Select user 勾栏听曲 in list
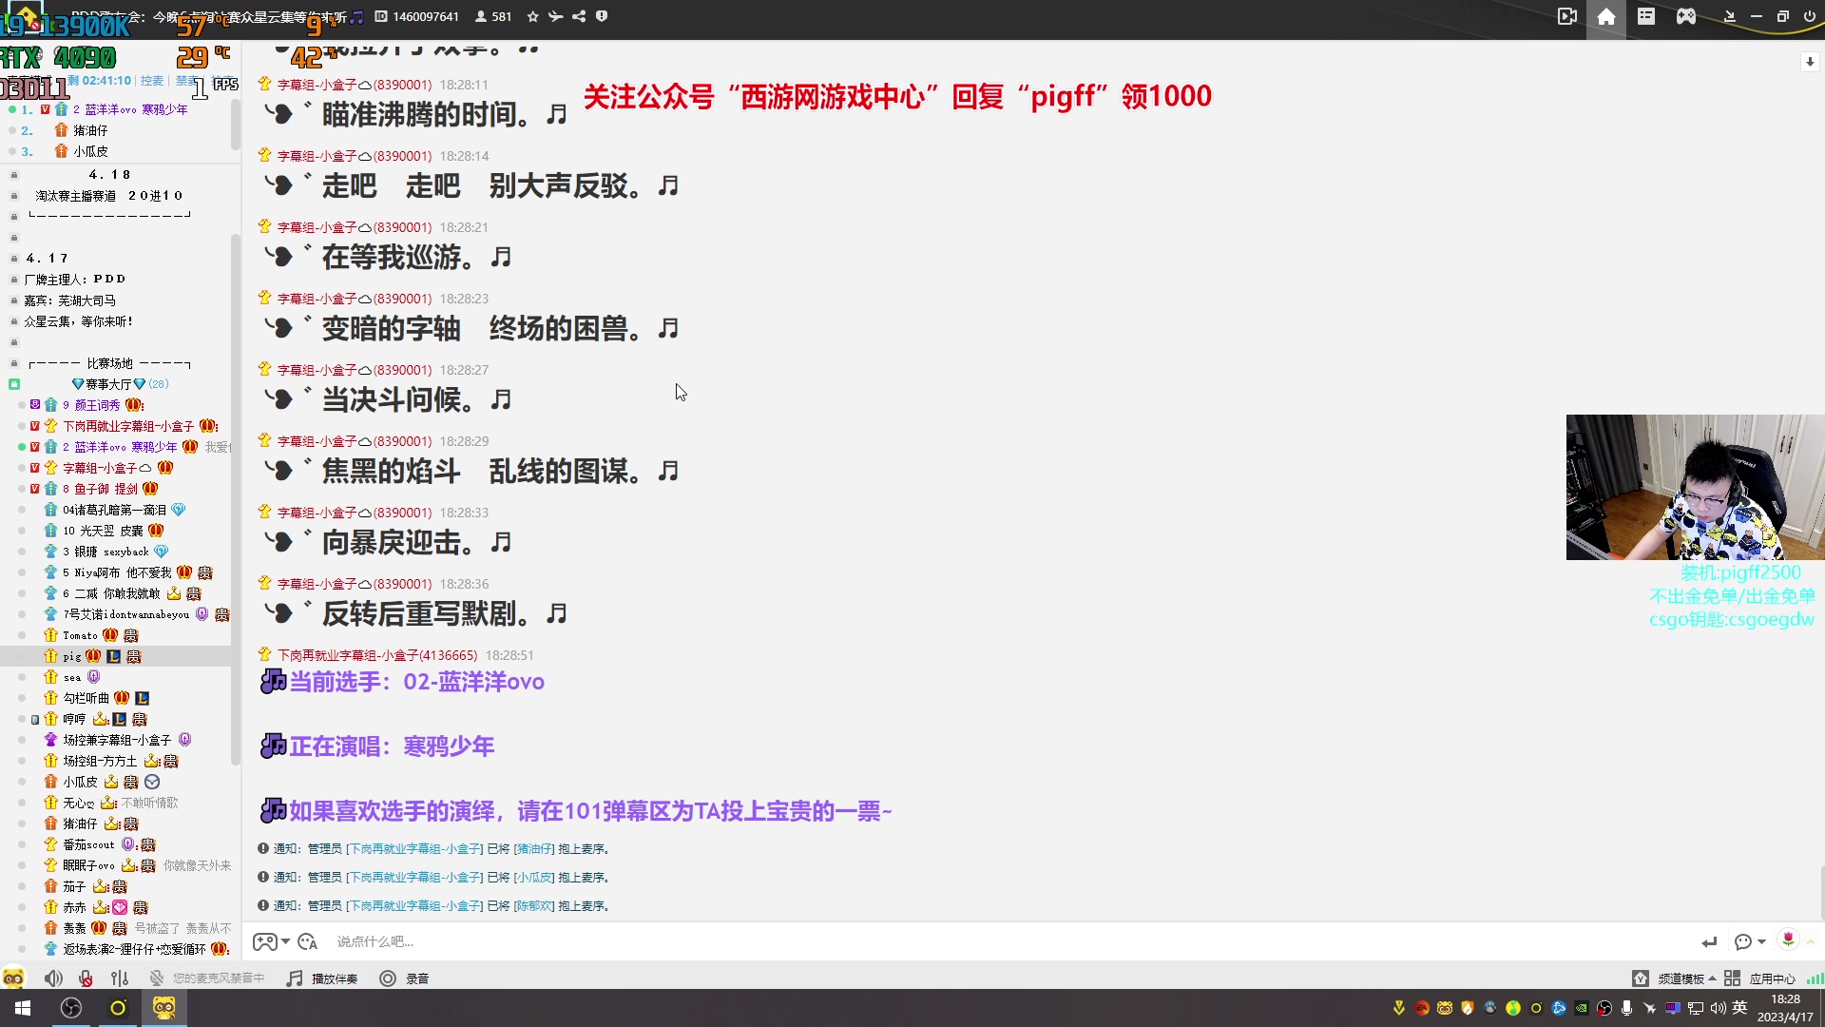This screenshot has width=1825, height=1027. coord(86,698)
